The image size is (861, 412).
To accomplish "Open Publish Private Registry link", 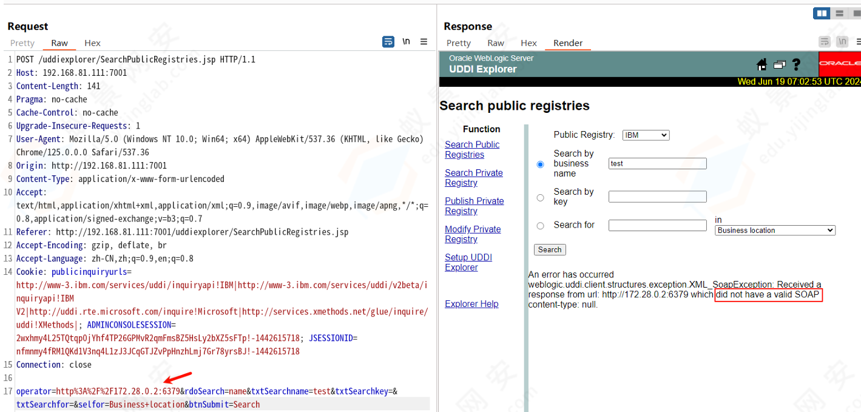I will point(474,206).
